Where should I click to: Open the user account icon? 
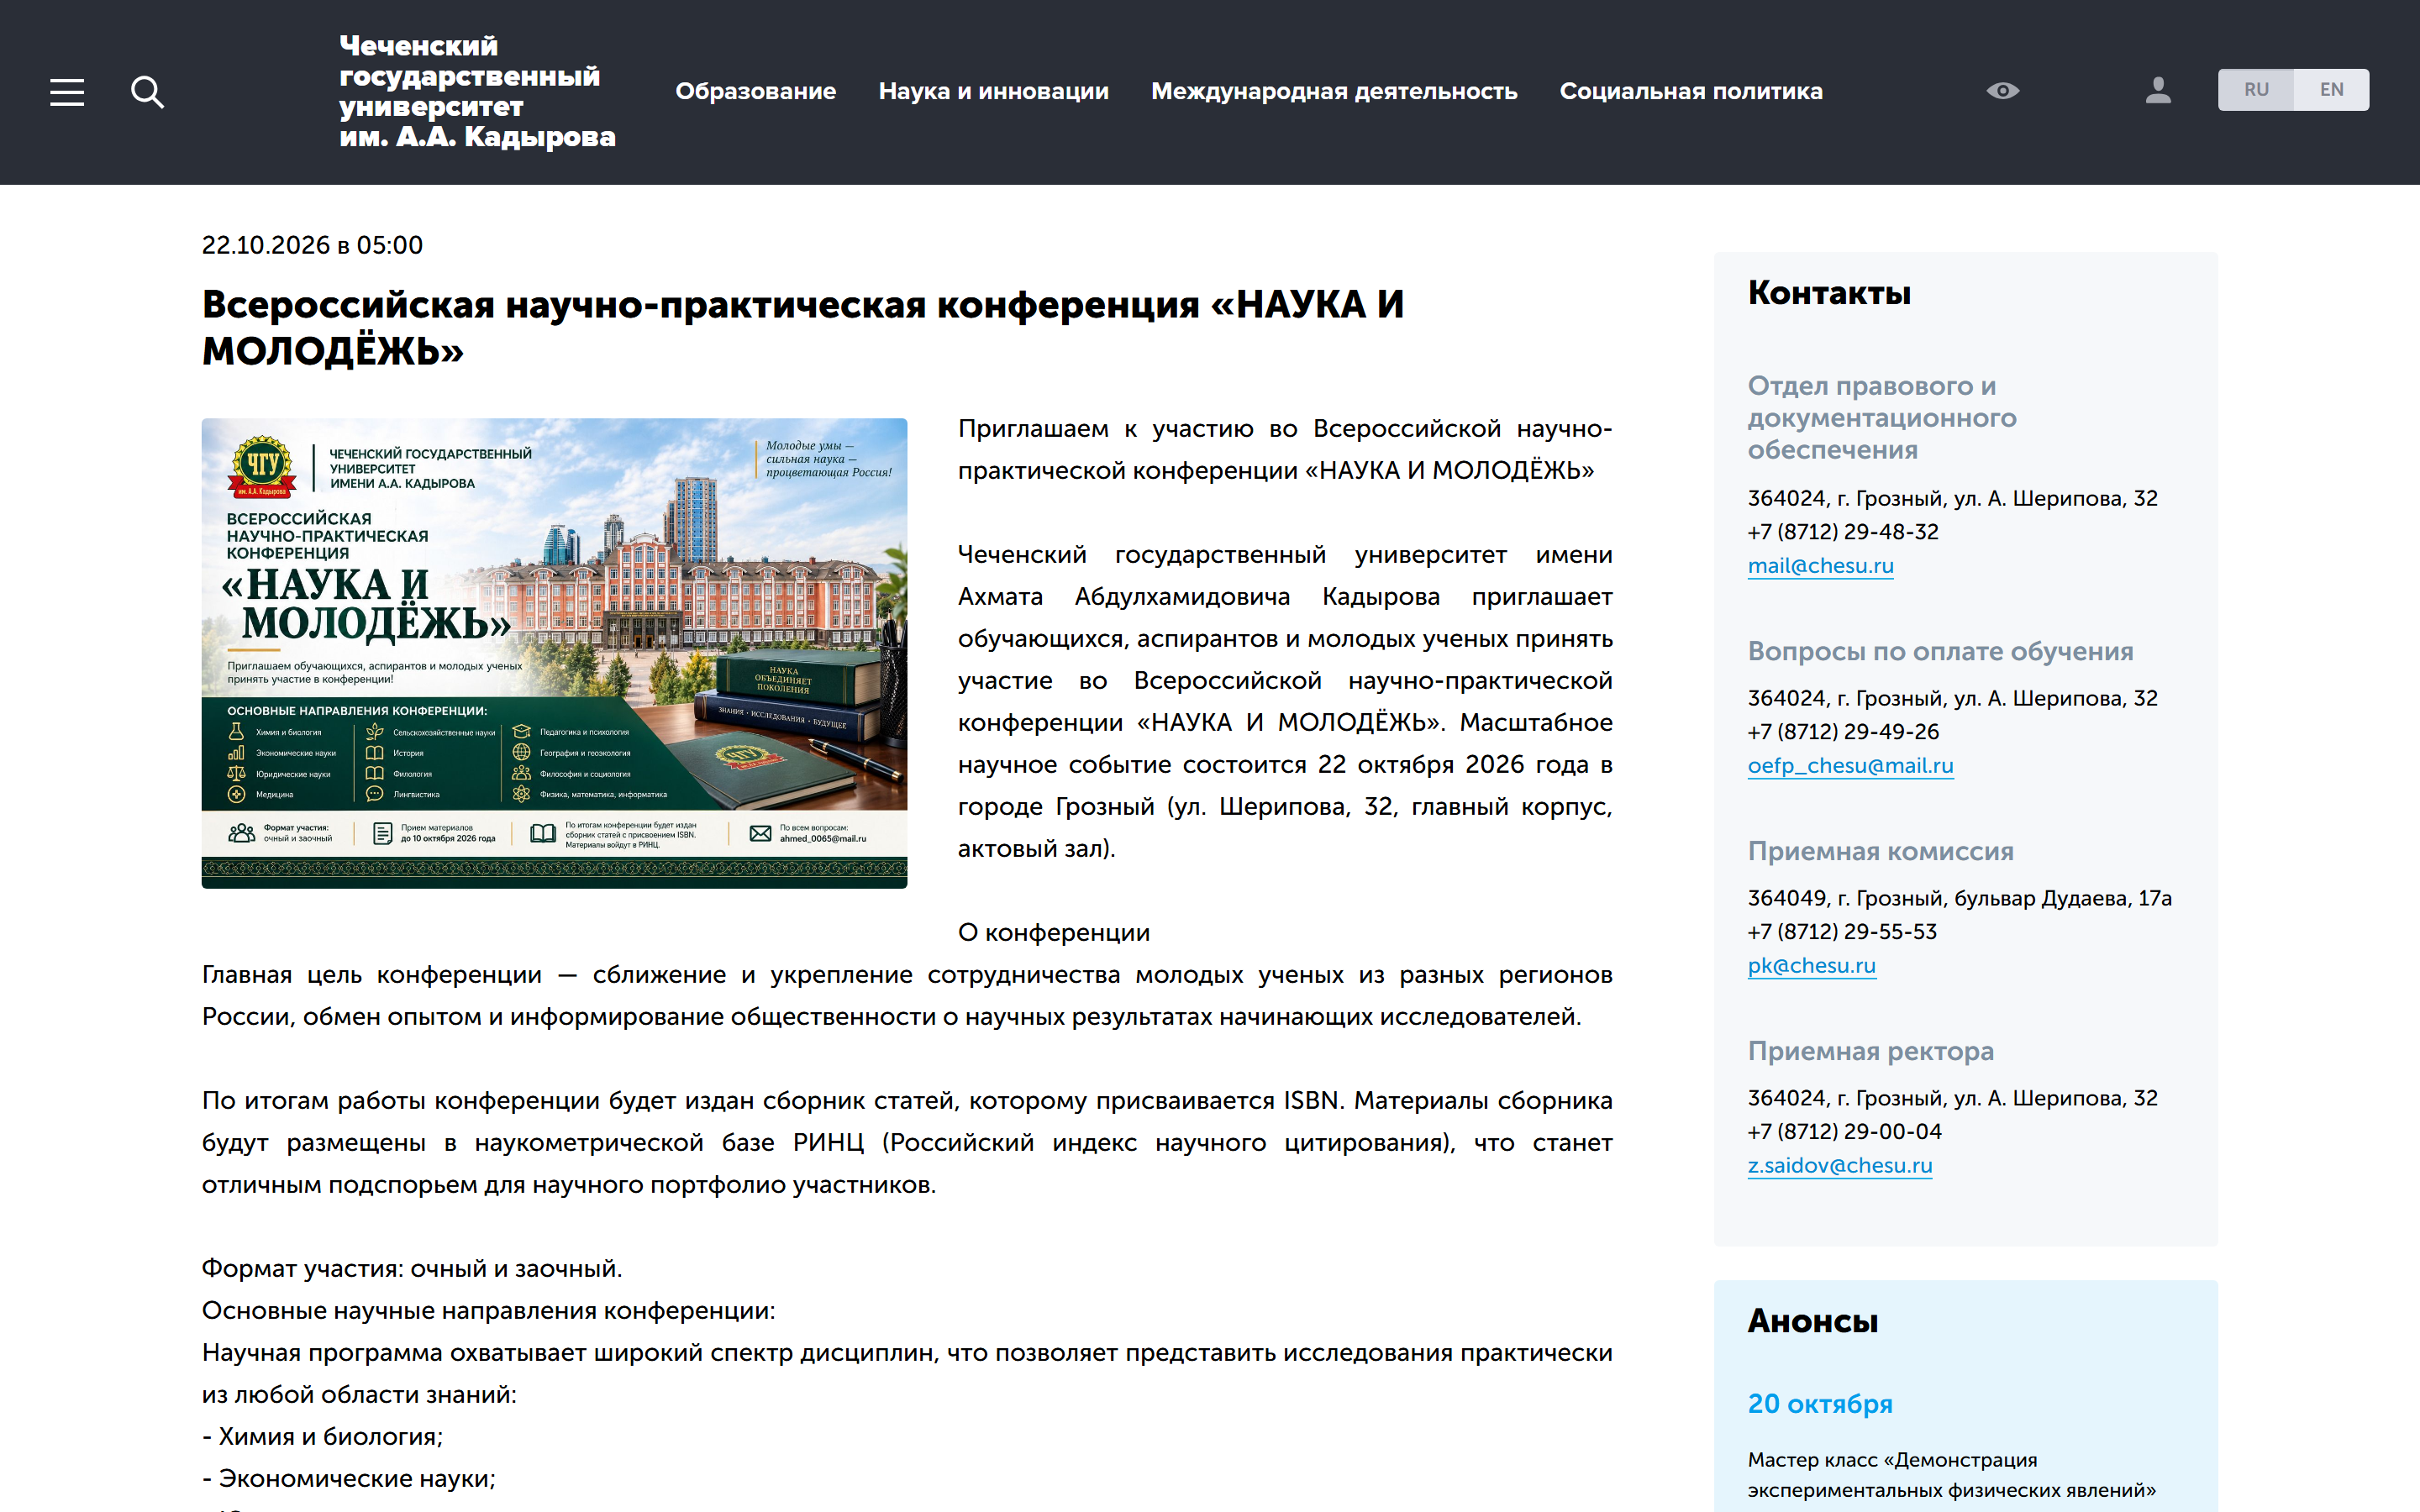click(x=2158, y=91)
